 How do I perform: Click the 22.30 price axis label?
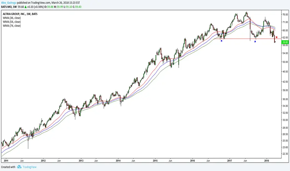point(285,154)
